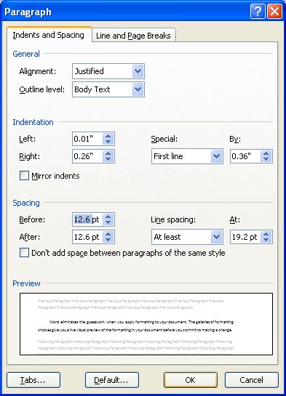This screenshot has width=286, height=396.
Task: Increase the By indent value spinner
Action: tap(266, 153)
